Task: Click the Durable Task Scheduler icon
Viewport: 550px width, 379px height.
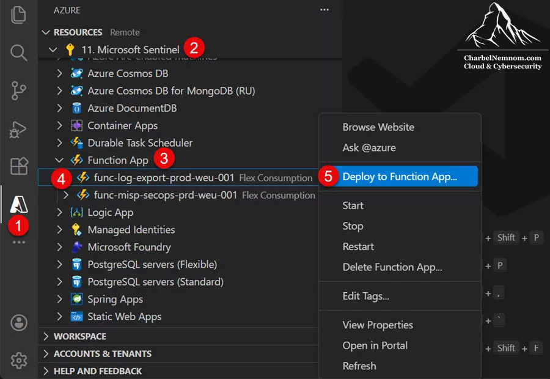Action: pyautogui.click(x=77, y=143)
